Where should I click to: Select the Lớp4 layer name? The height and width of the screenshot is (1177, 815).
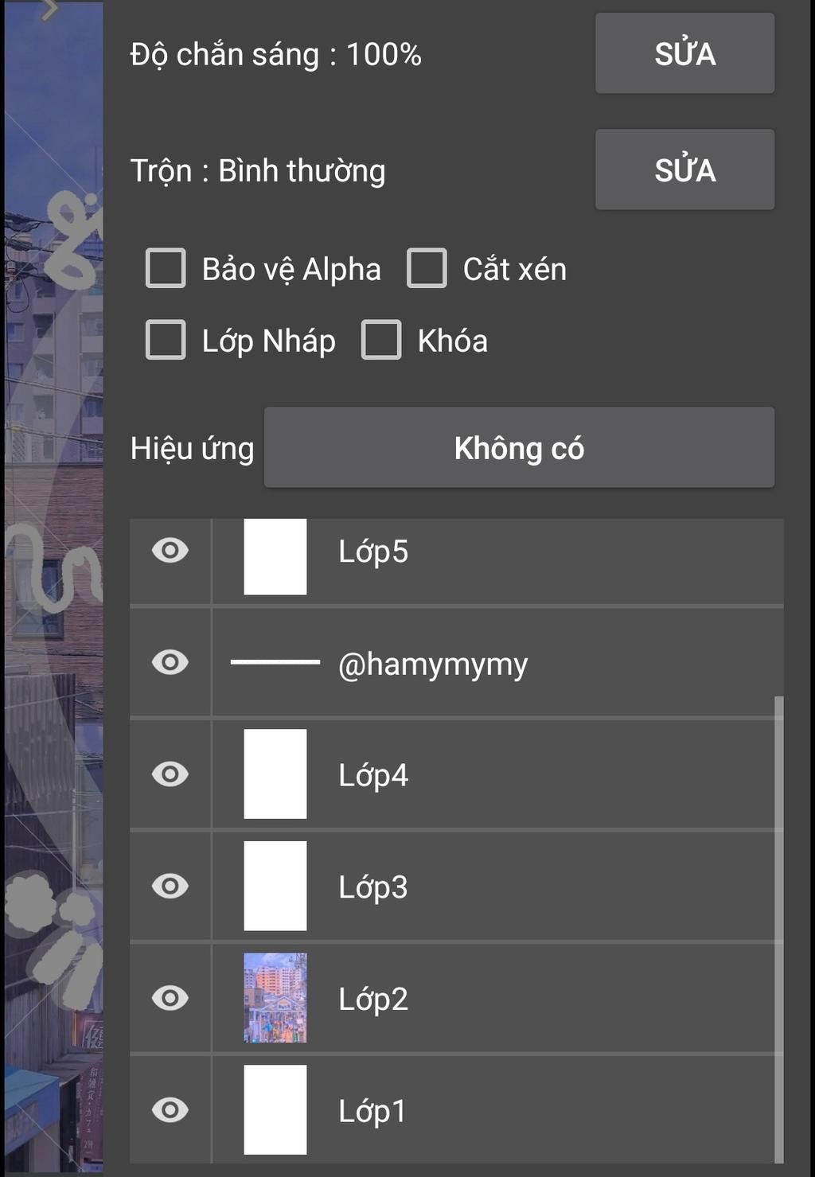[x=373, y=775]
